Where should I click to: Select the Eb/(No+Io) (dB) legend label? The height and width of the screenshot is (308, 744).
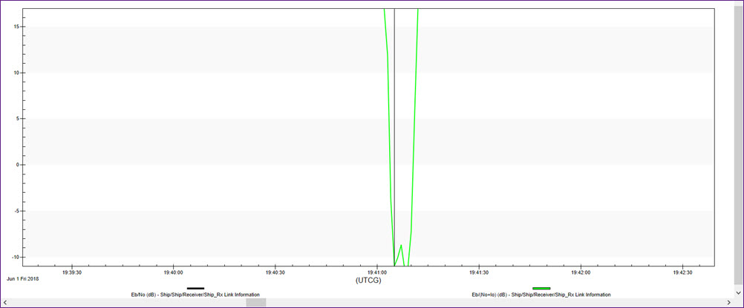[x=541, y=295]
